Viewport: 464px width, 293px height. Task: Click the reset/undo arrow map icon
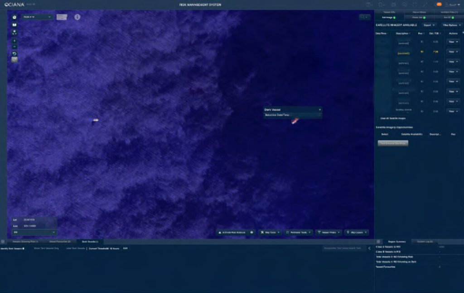(x=14, y=54)
